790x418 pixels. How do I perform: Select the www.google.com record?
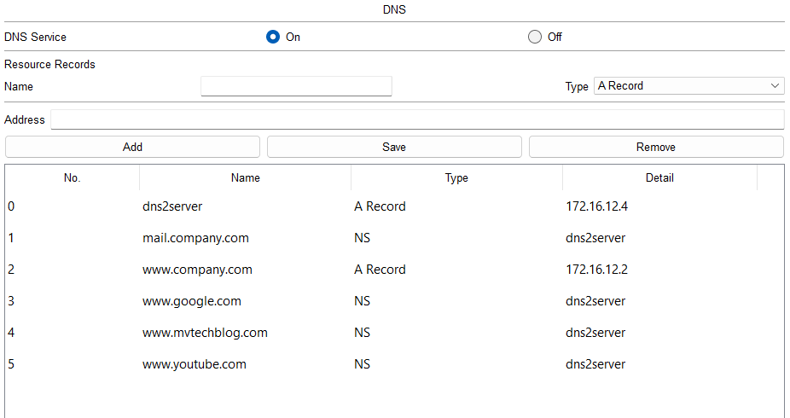tap(191, 301)
